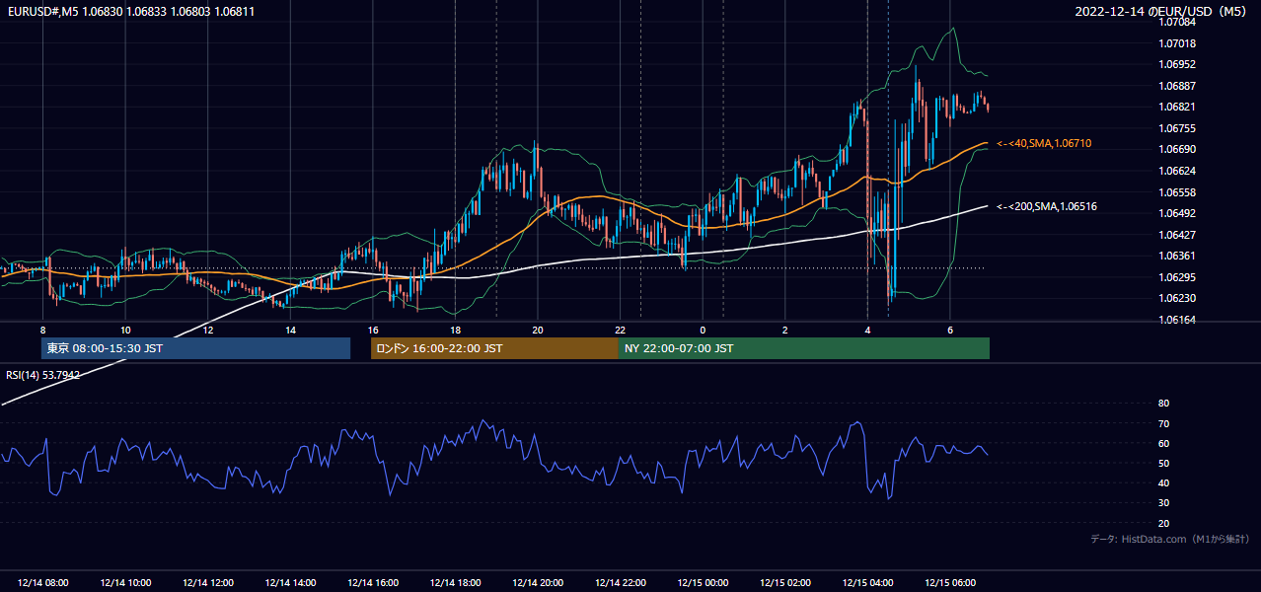Click the 12/14 10:00 bottom date label
This screenshot has width=1261, height=592.
125,583
